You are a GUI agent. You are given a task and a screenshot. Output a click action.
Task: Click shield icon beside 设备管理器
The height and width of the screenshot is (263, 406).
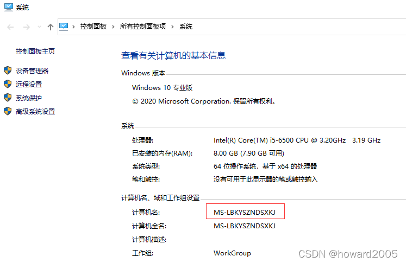(8, 70)
